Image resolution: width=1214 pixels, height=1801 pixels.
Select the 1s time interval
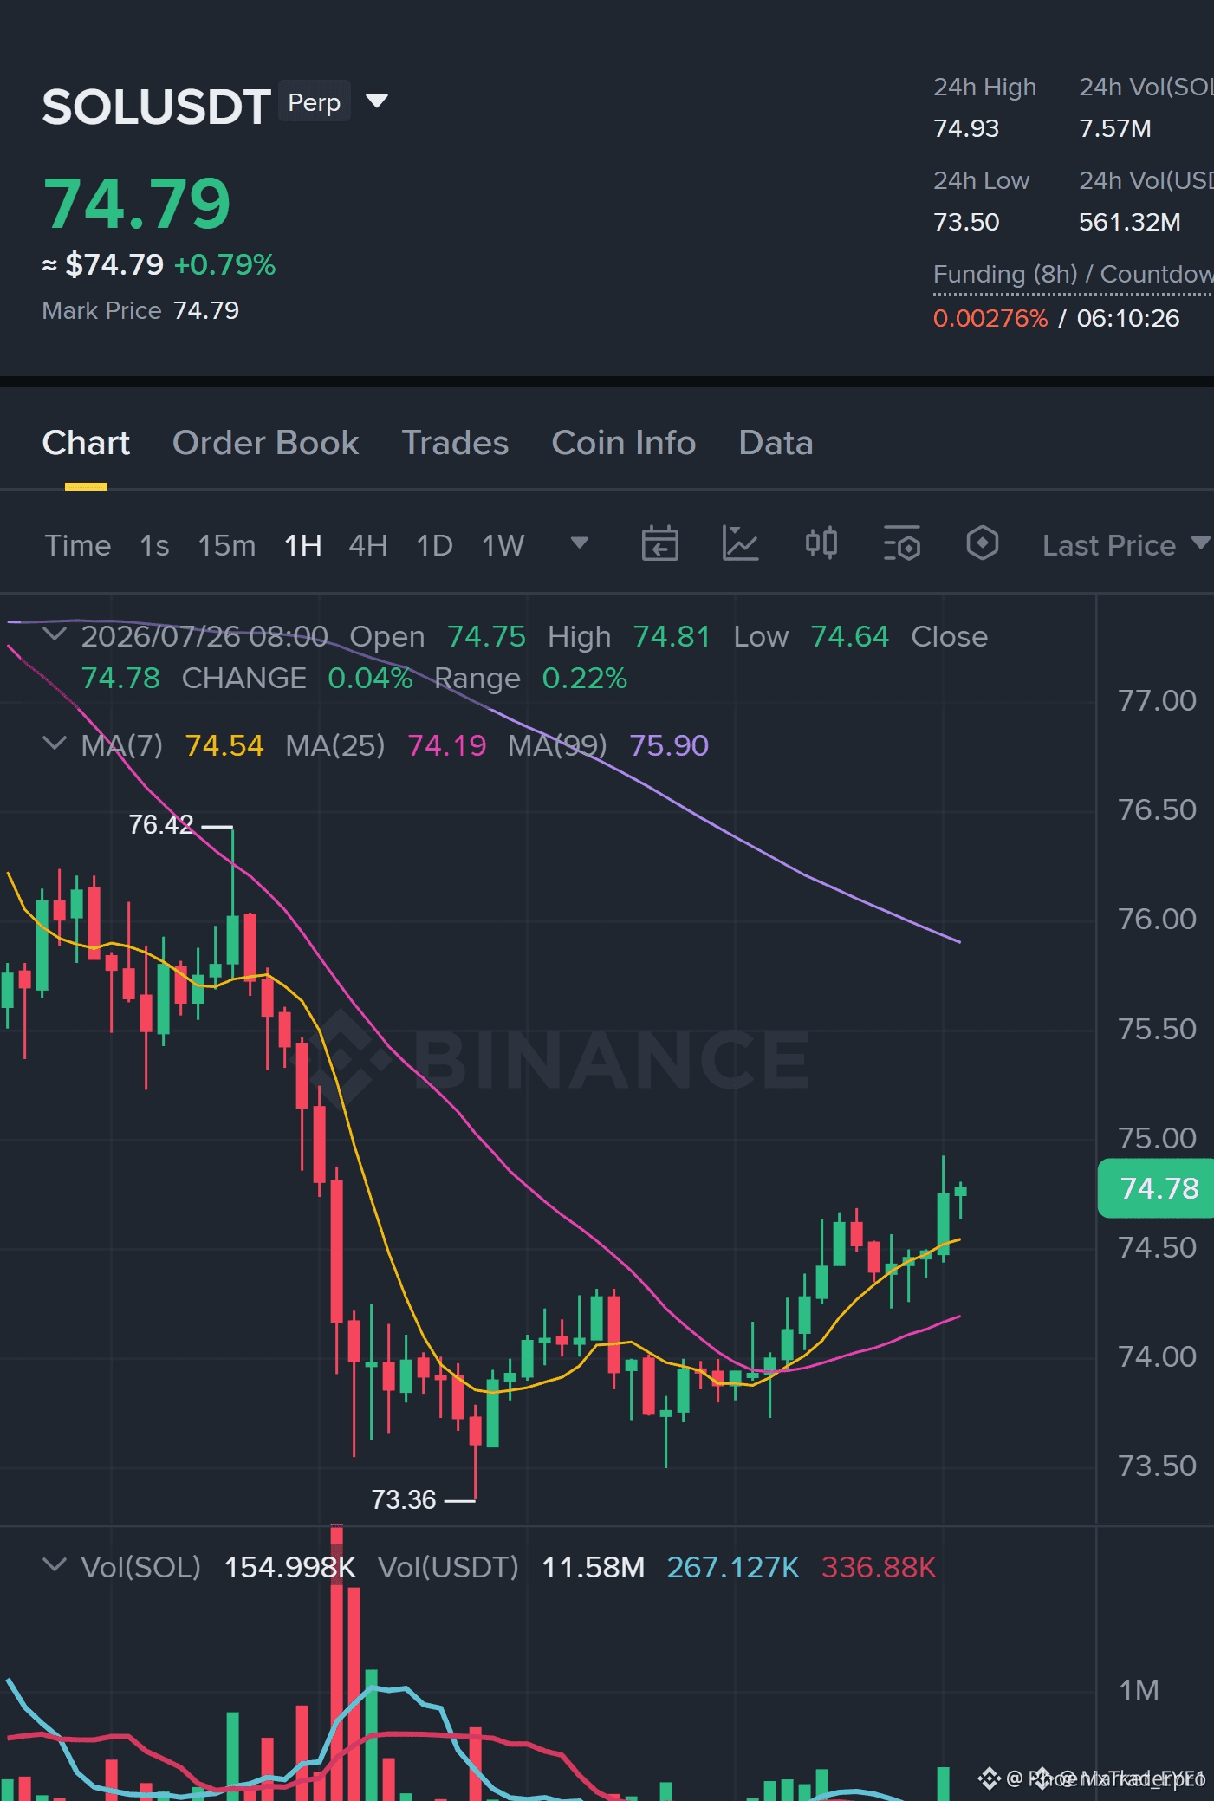point(154,545)
